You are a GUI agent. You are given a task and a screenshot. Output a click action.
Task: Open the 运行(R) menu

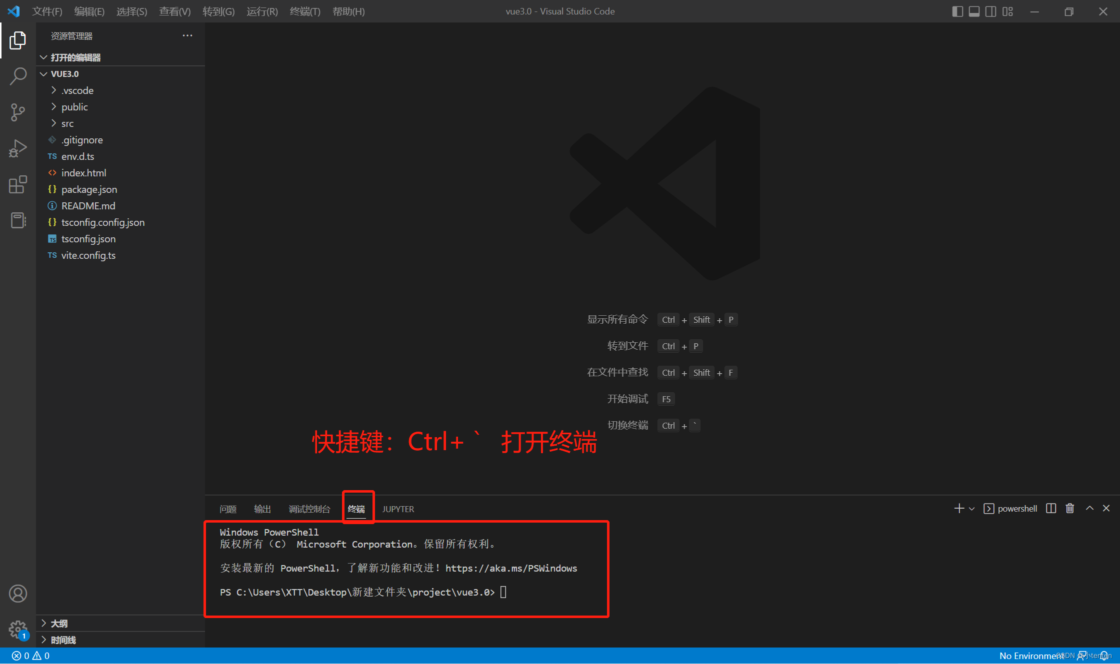(x=262, y=11)
